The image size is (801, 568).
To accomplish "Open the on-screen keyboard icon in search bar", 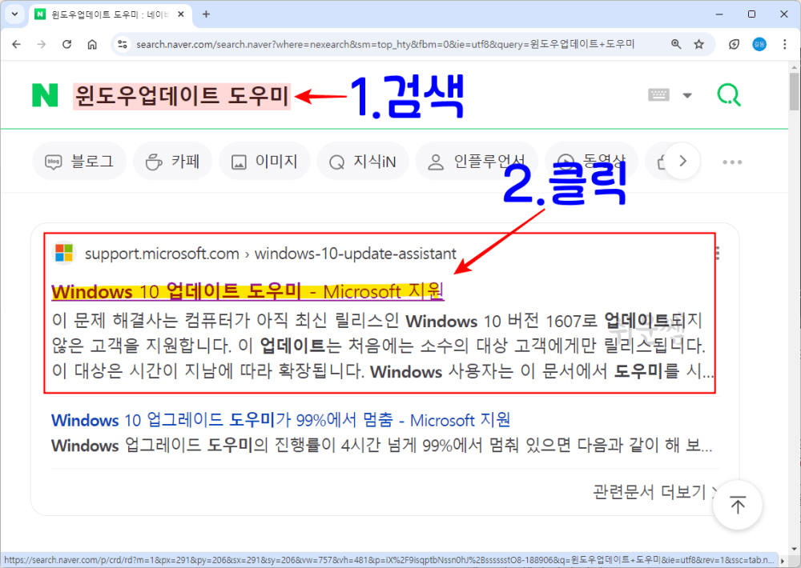I will click(658, 94).
